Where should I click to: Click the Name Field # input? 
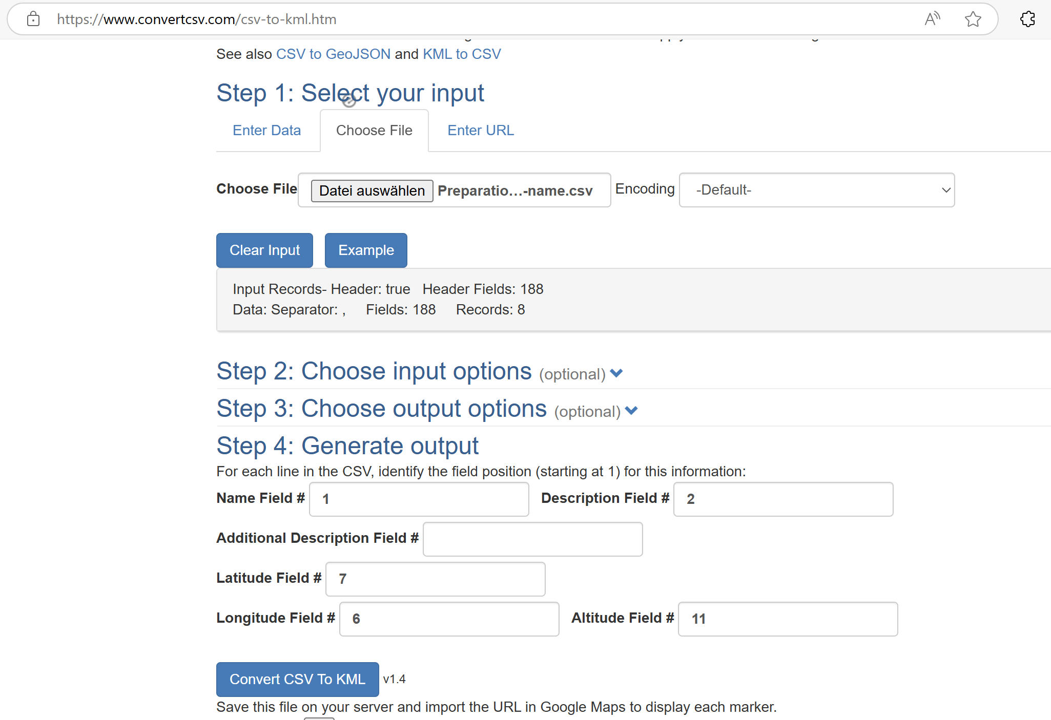coord(419,499)
